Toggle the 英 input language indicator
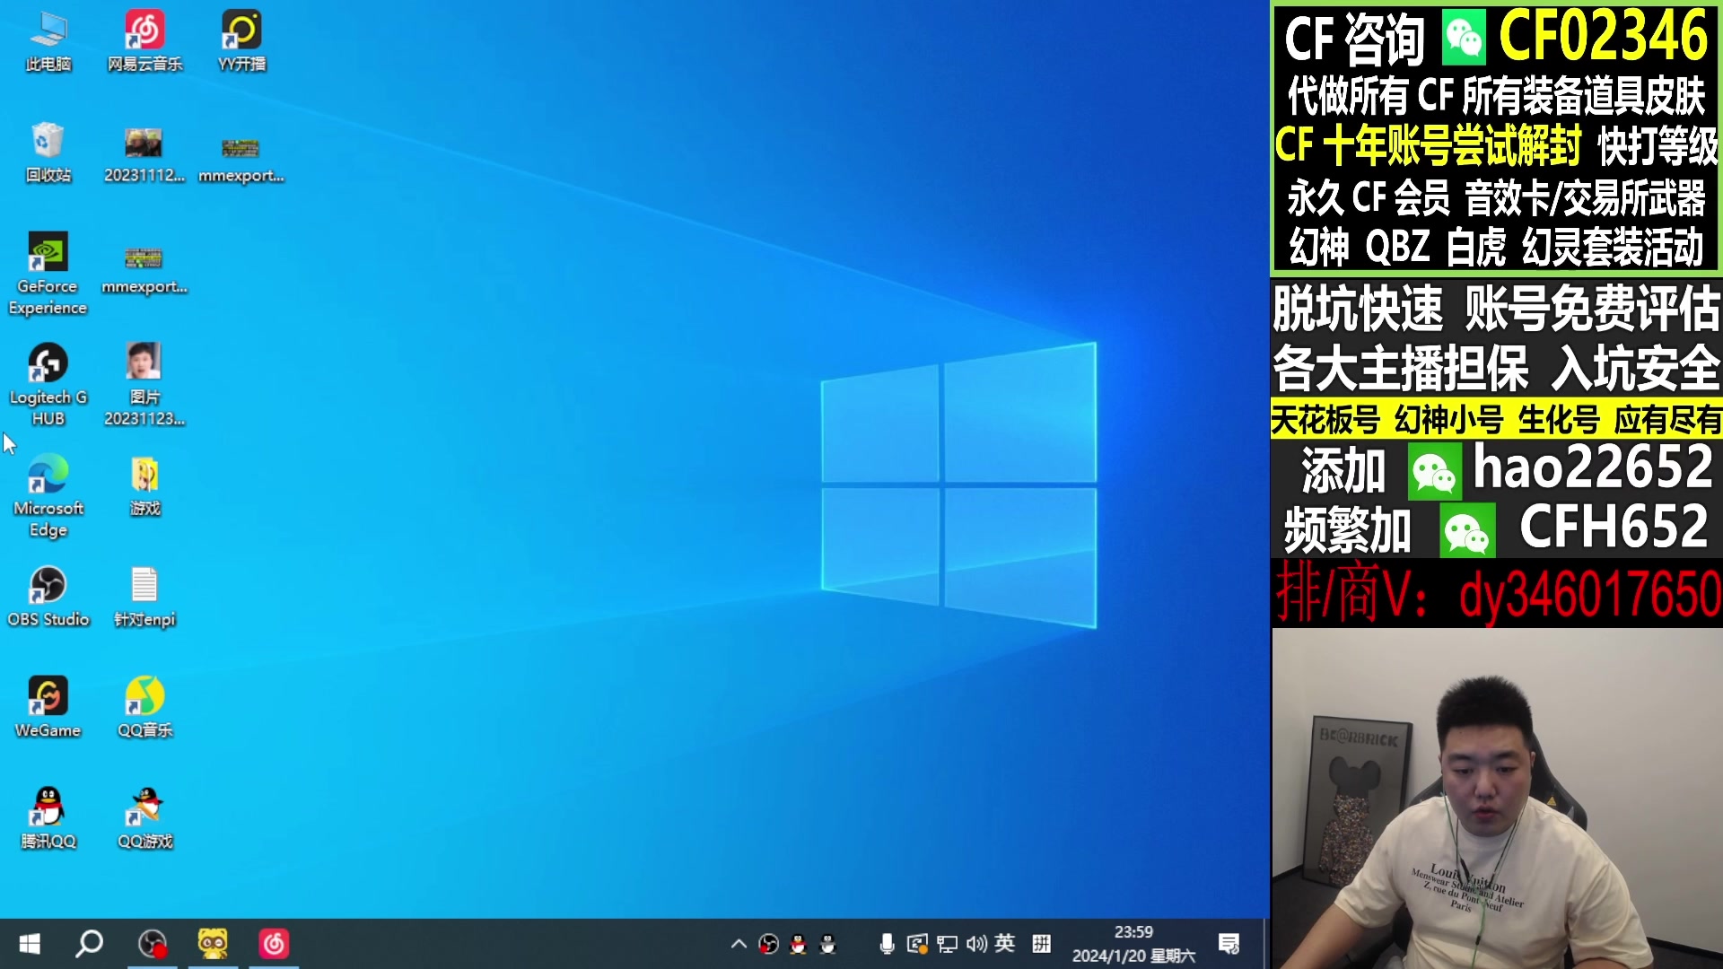This screenshot has width=1723, height=969. (x=1005, y=943)
